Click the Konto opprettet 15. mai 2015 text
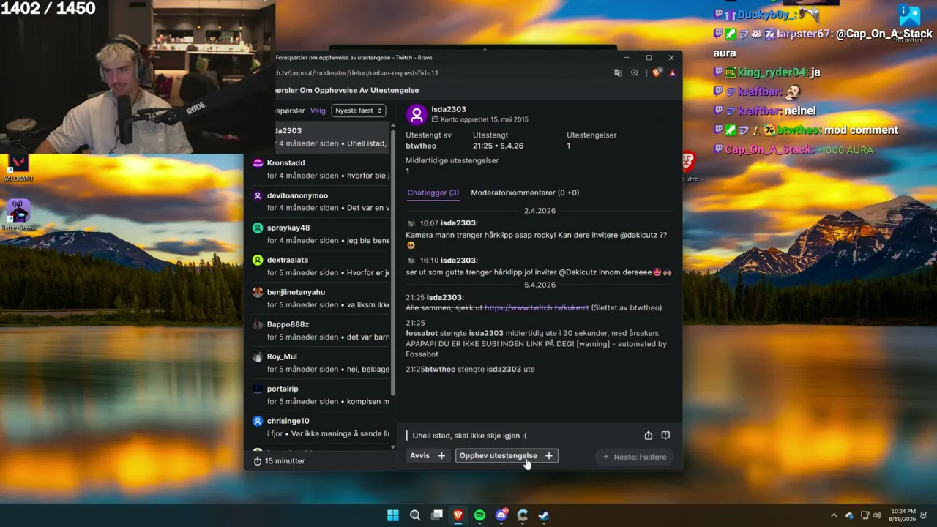Viewport: 937px width, 527px height. click(x=484, y=119)
